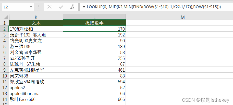Click the formula bar options dots handle
This screenshot has height=105, width=233.
point(39,7)
